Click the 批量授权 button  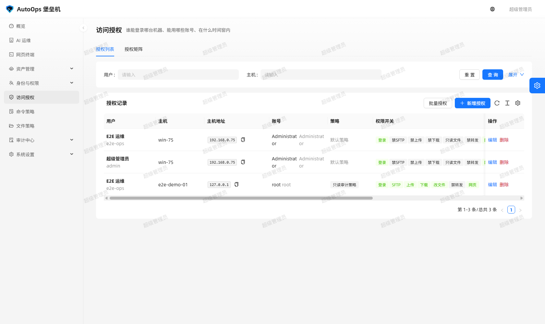coord(438,103)
